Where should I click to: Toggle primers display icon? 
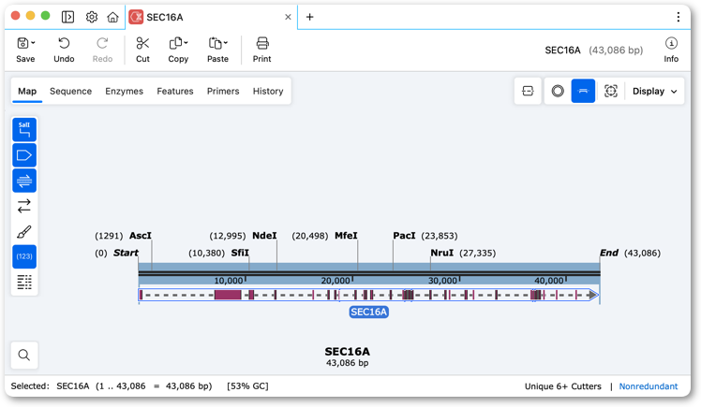24,181
